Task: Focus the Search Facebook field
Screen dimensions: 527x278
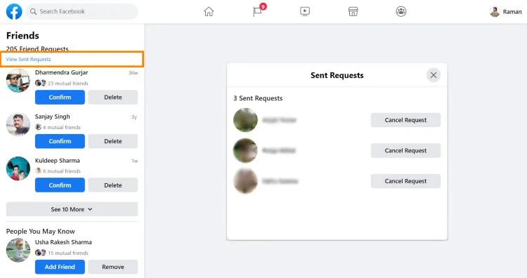Action: 82,11
